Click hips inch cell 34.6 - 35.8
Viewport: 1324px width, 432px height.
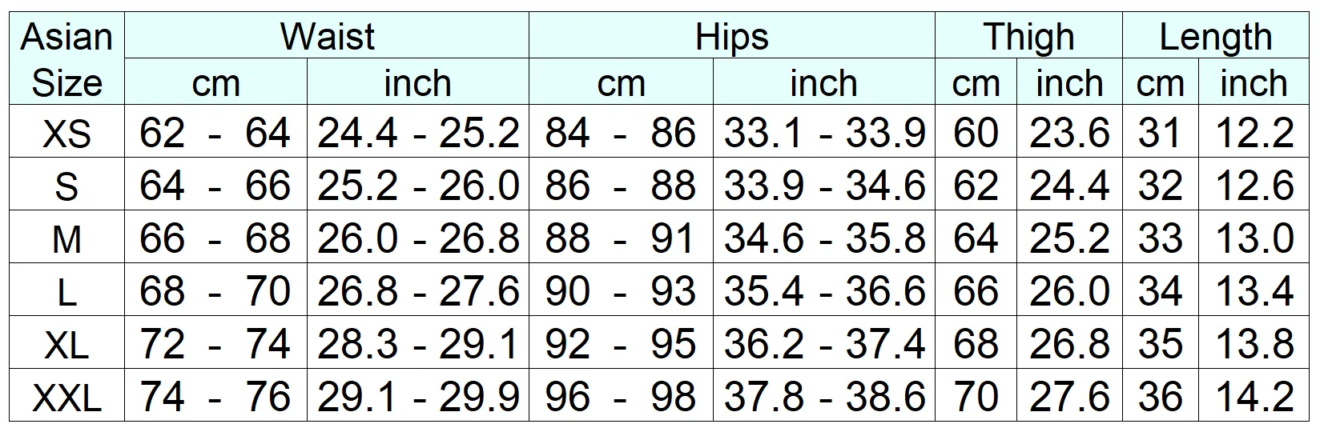coord(823,238)
